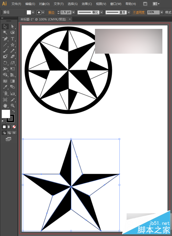
Task: Open Arrange Documents dropdown
Action: [x=156, y=4]
